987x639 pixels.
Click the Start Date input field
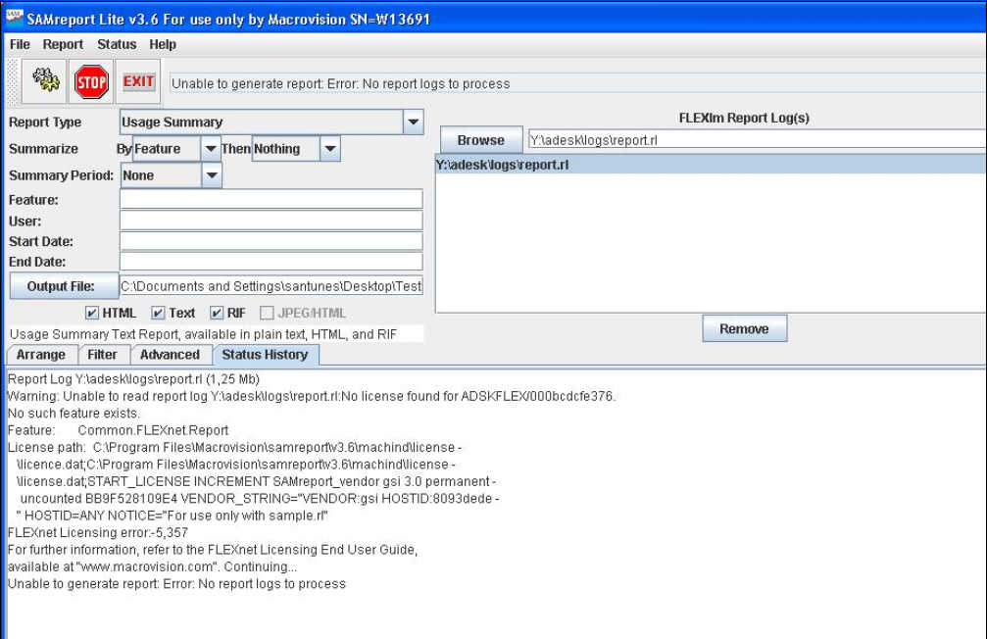(271, 241)
